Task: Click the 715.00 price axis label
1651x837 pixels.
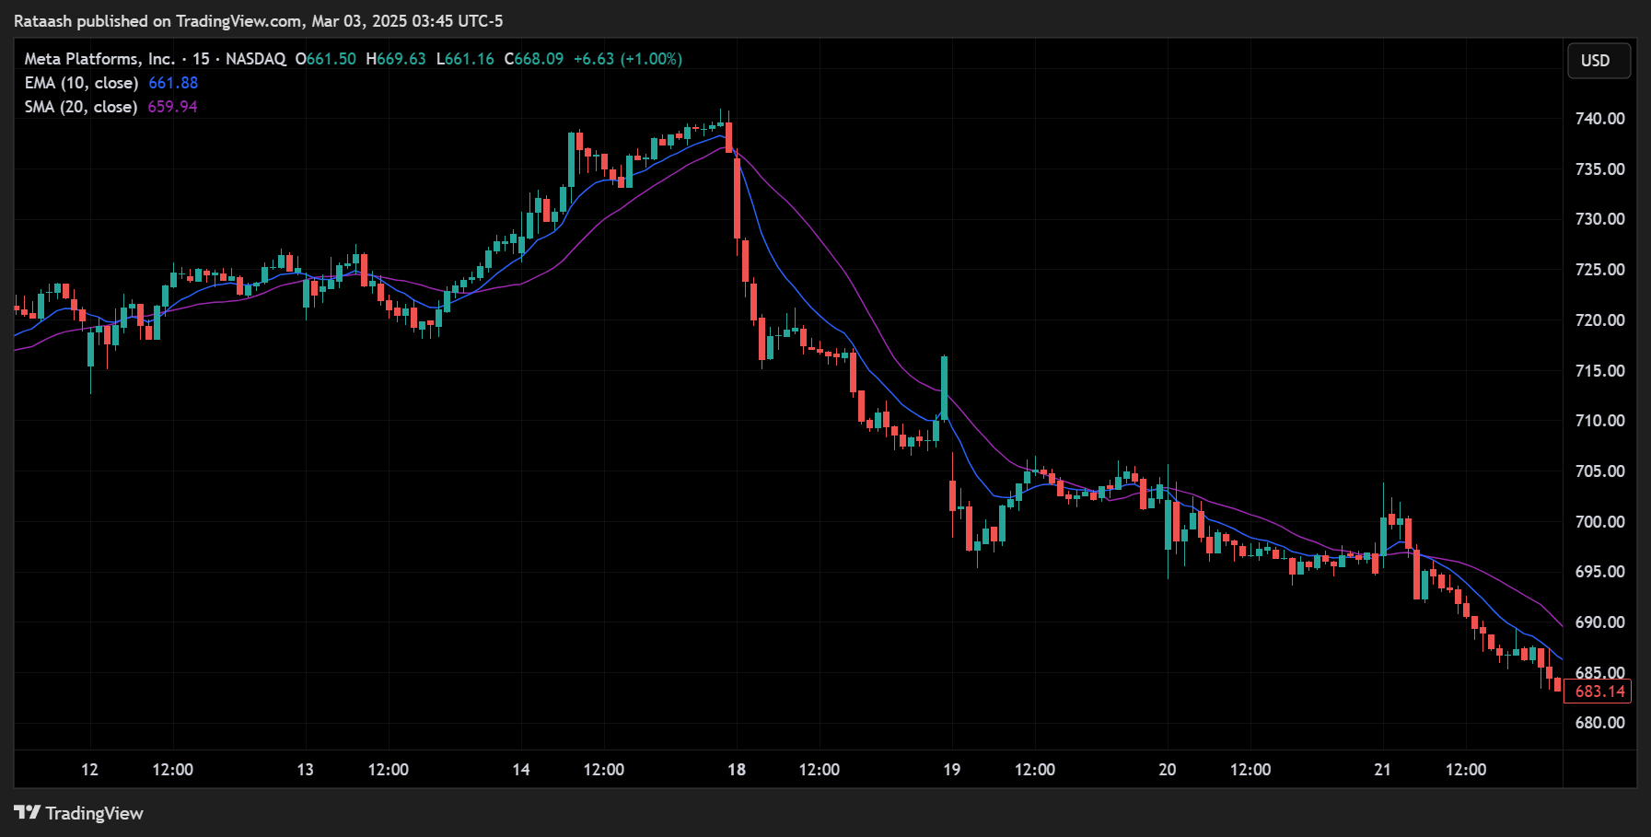Action: point(1599,371)
